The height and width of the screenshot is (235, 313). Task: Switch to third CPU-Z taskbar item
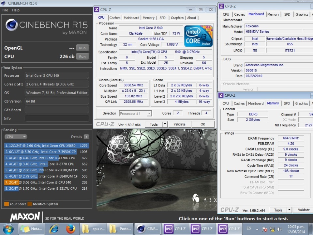[229, 229]
